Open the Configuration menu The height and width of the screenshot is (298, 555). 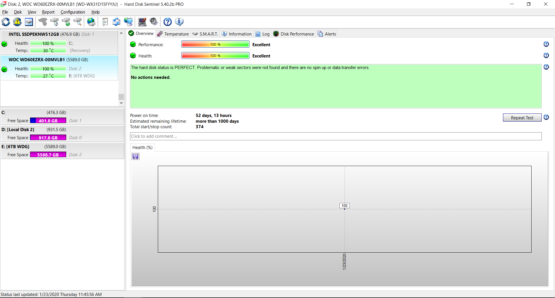[x=73, y=12]
